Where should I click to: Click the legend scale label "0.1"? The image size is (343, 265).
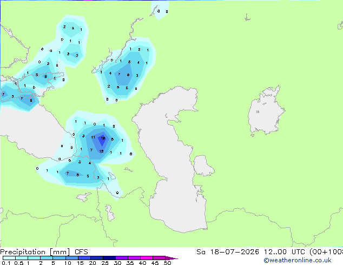tap(6, 263)
